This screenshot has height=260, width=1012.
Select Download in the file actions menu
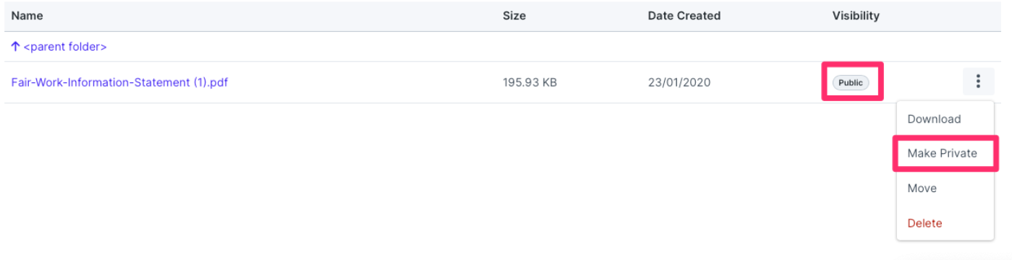934,119
